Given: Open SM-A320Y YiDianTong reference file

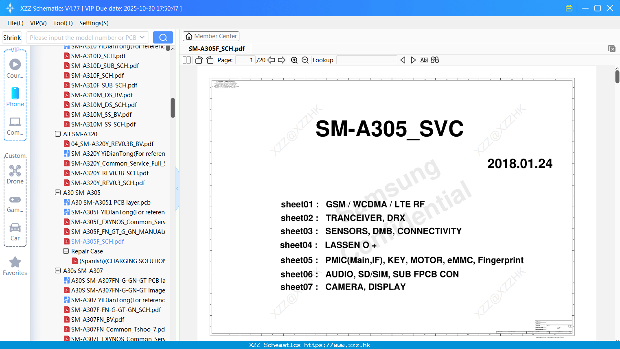Looking at the screenshot, I should point(118,153).
